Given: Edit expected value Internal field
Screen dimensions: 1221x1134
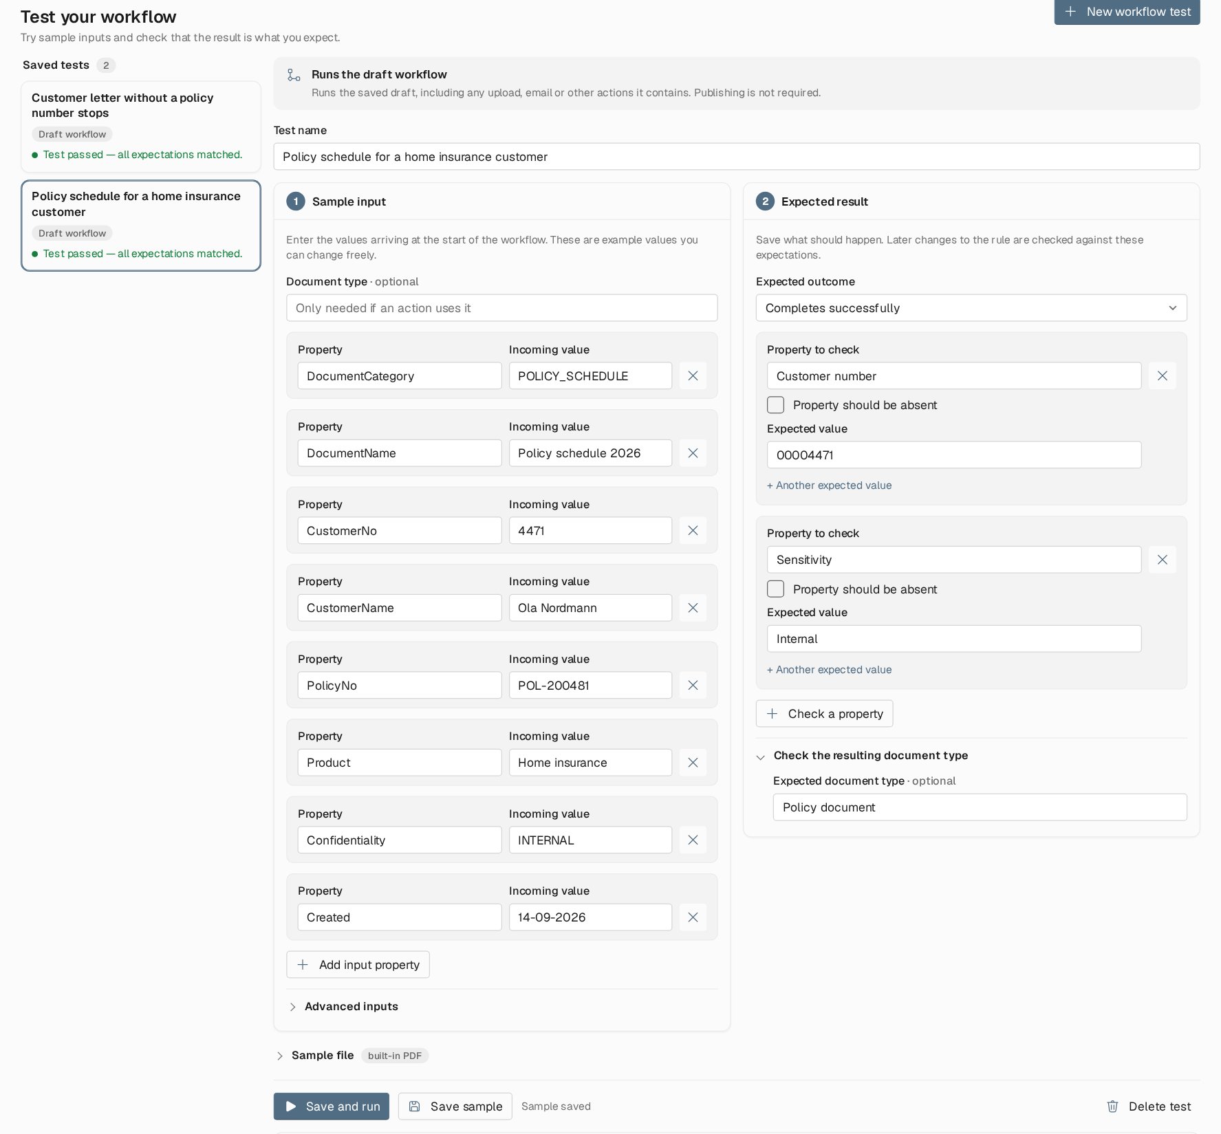Looking at the screenshot, I should tap(954, 639).
